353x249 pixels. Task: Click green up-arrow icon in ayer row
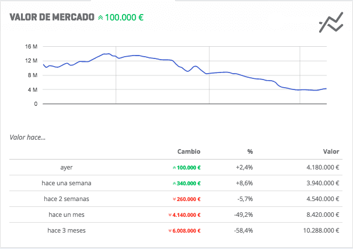pos(174,168)
